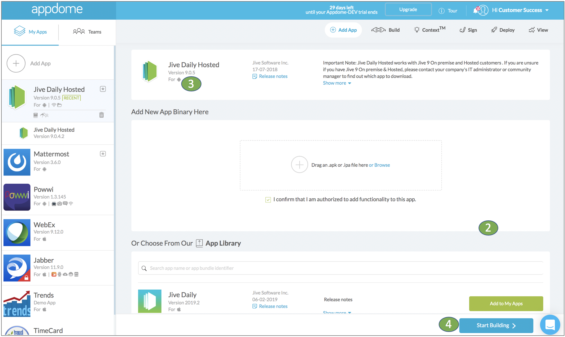Select Add App in top workflow bar

(343, 30)
